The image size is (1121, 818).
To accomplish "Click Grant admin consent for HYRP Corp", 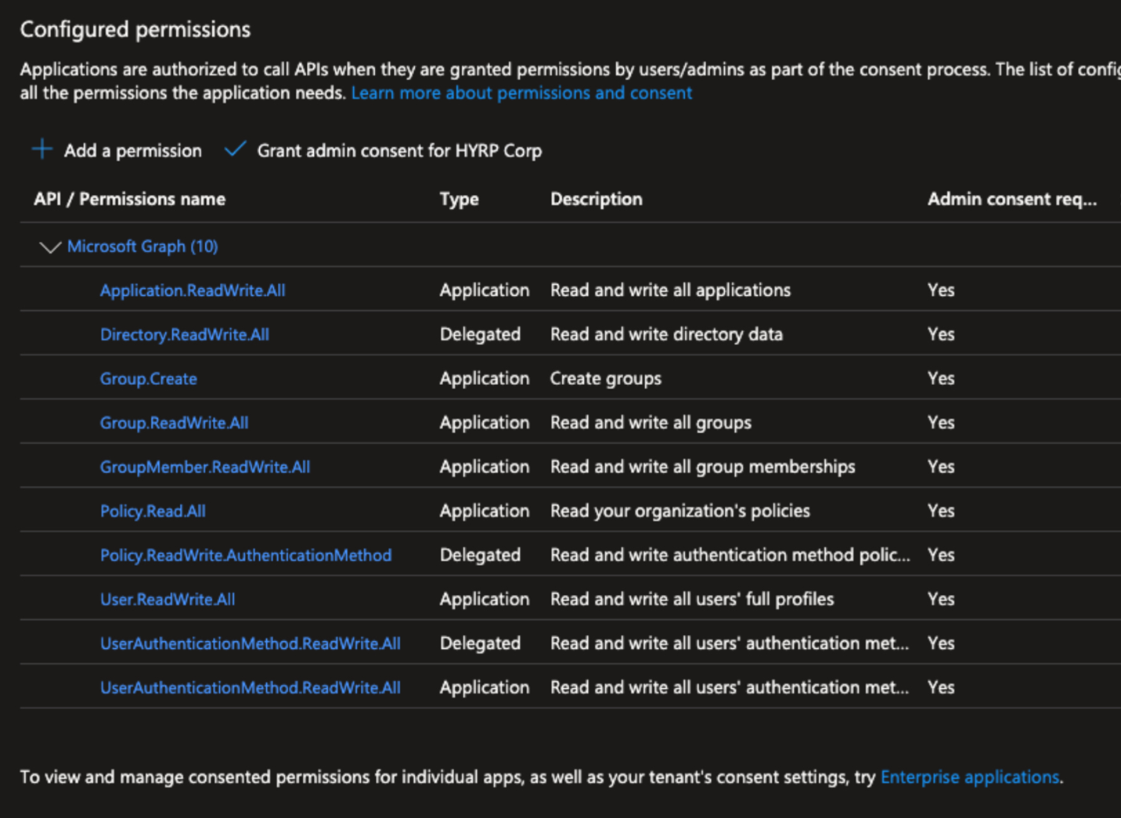I will [399, 150].
